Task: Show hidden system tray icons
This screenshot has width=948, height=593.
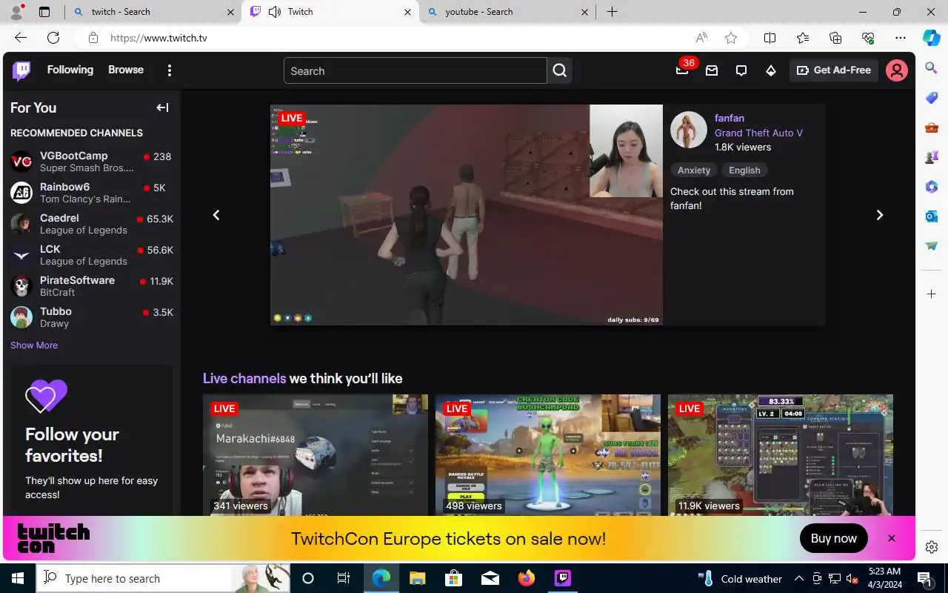Action: [x=799, y=578]
